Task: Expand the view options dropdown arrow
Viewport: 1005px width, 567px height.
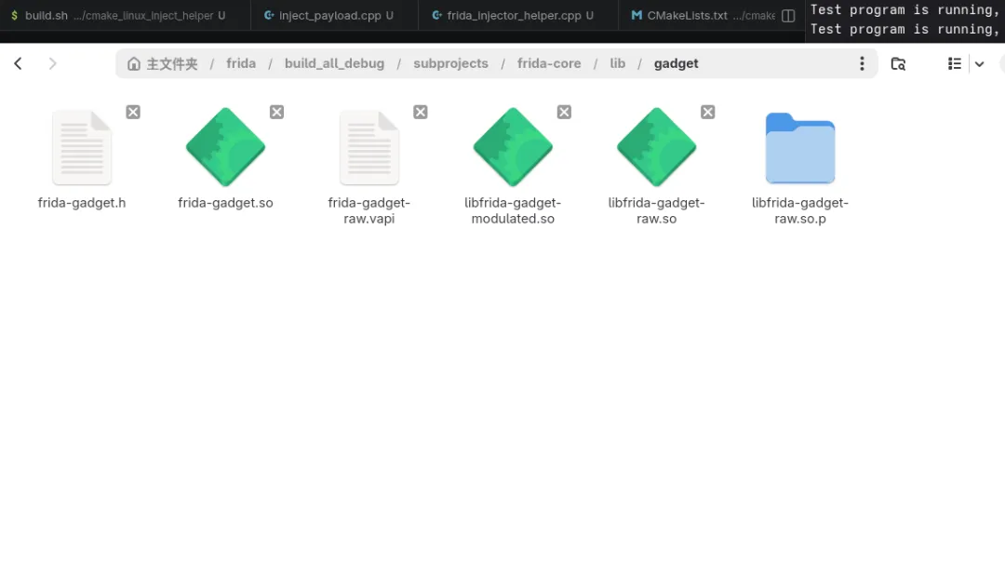Action: tap(979, 63)
